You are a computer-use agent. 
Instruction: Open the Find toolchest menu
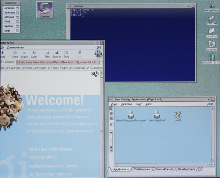[x=11, y=22]
